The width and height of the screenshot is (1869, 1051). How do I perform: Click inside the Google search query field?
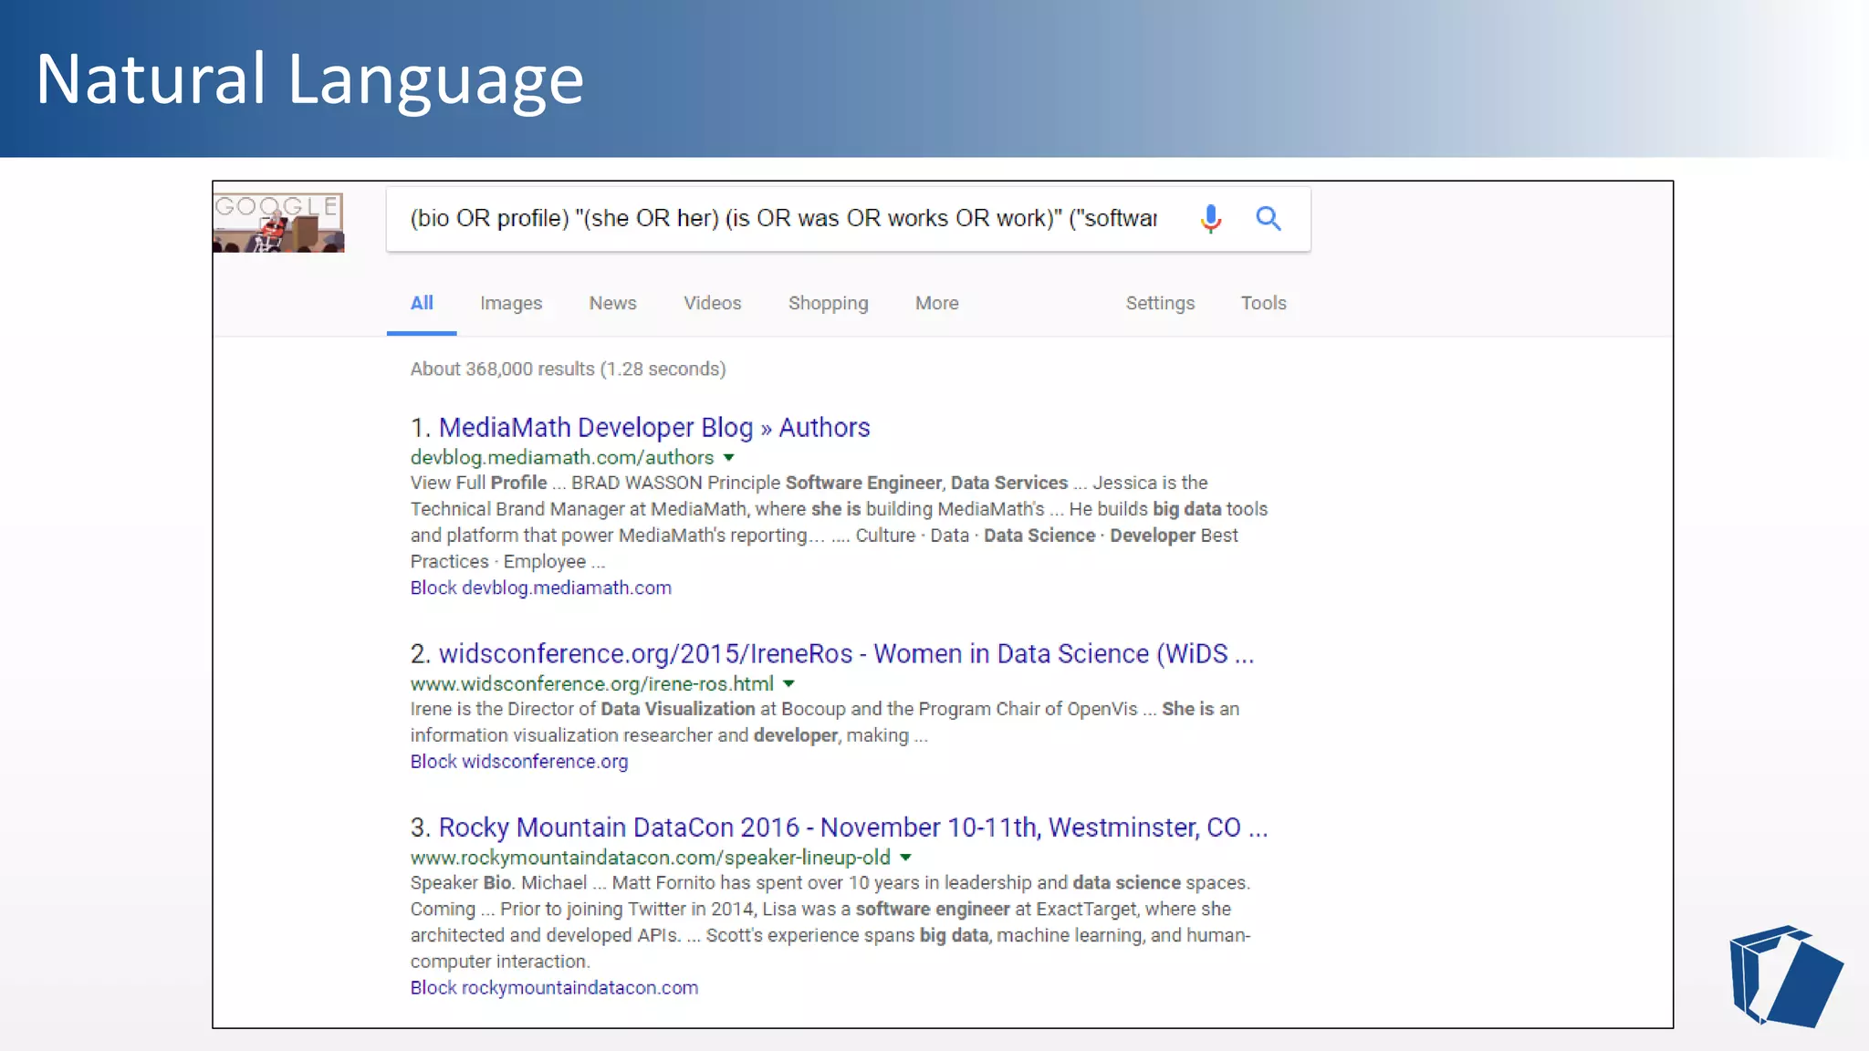783,219
